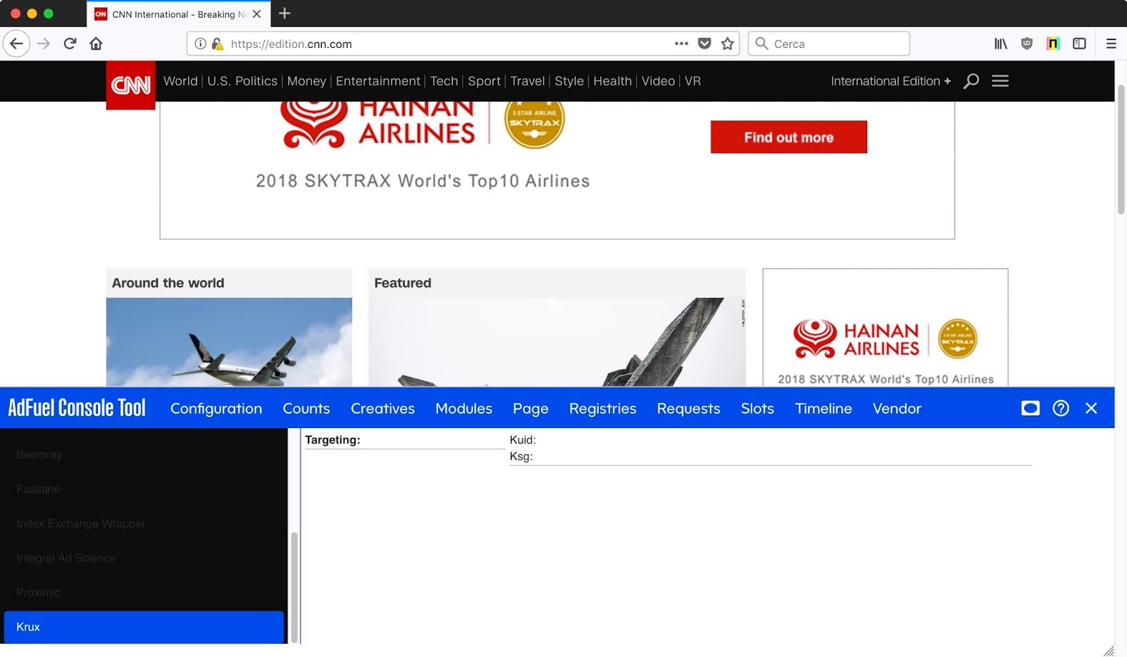Viewport: 1127px width, 657px height.
Task: Open the Configuration tab in AdFuel
Action: coord(216,408)
